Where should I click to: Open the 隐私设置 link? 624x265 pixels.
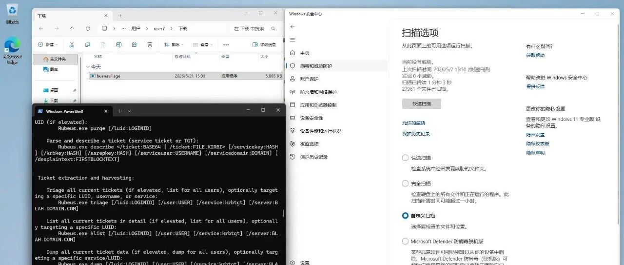point(535,135)
